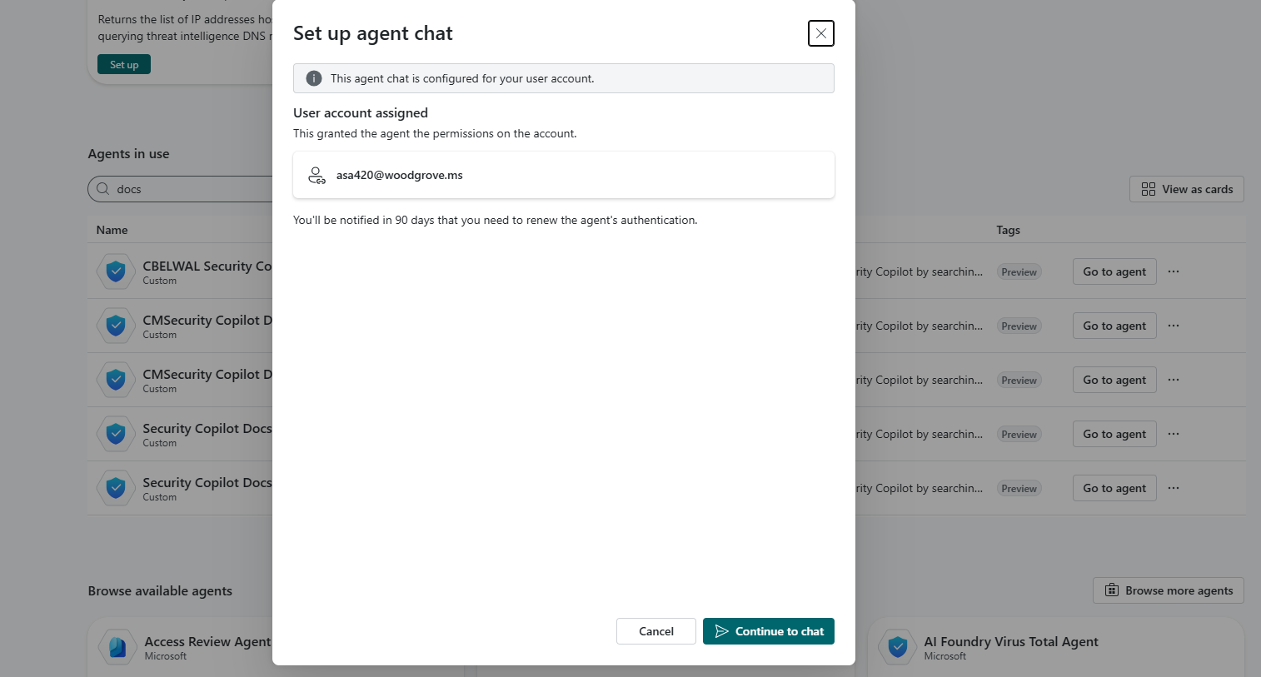Click the Name column header

(112, 230)
